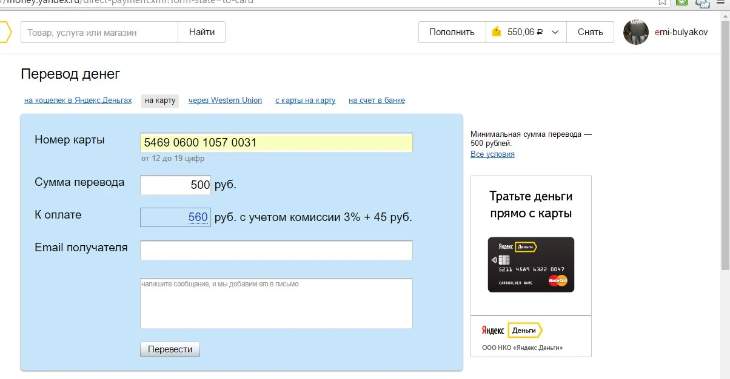Select the 'на кошелек в Яндекс.Деньгах' tab
The height and width of the screenshot is (379, 730).
78,101
